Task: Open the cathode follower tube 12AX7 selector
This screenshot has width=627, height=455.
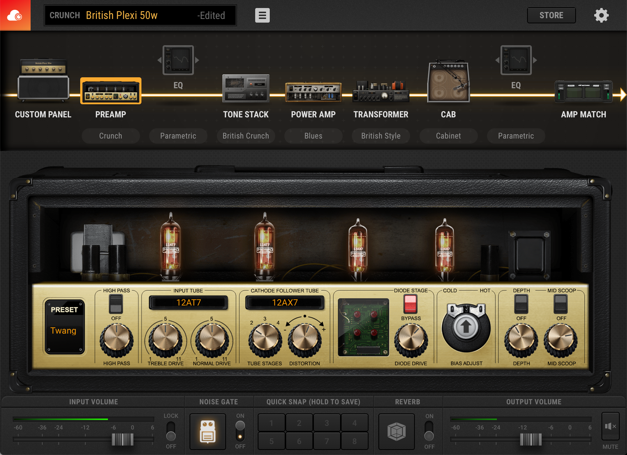Action: point(285,302)
